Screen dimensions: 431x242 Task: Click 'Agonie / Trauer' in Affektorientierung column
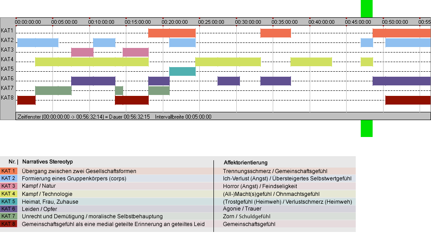242,209
